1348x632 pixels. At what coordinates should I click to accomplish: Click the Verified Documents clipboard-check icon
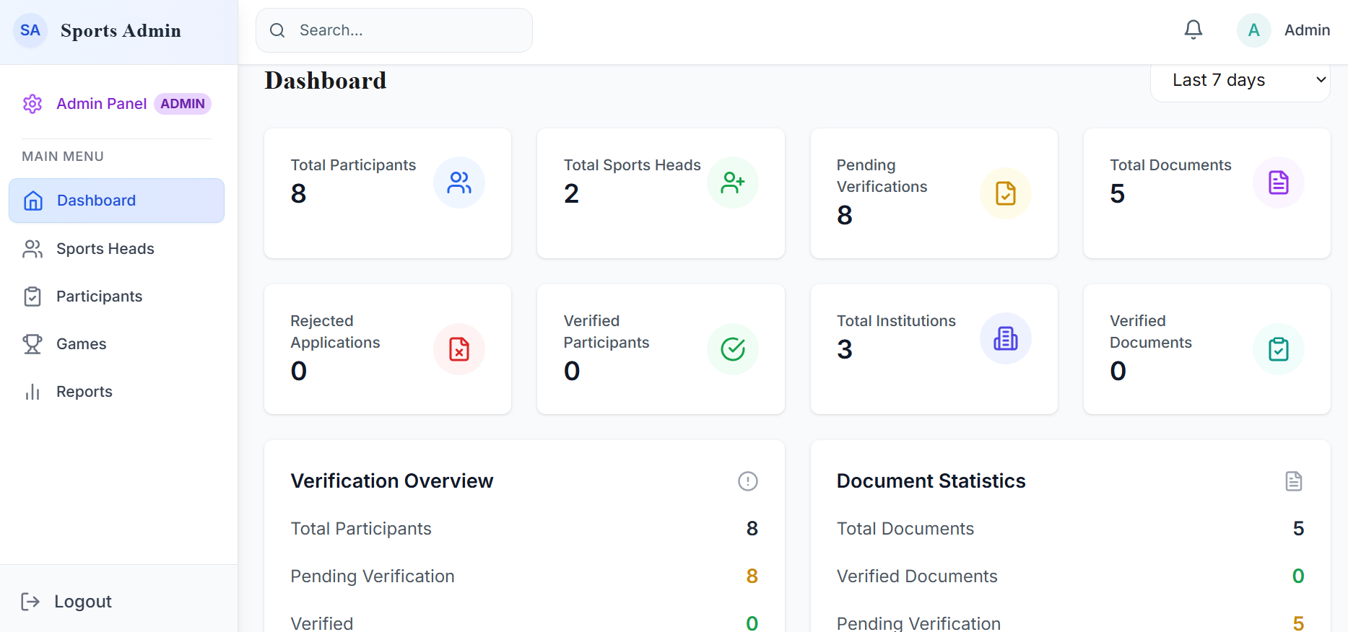1279,349
